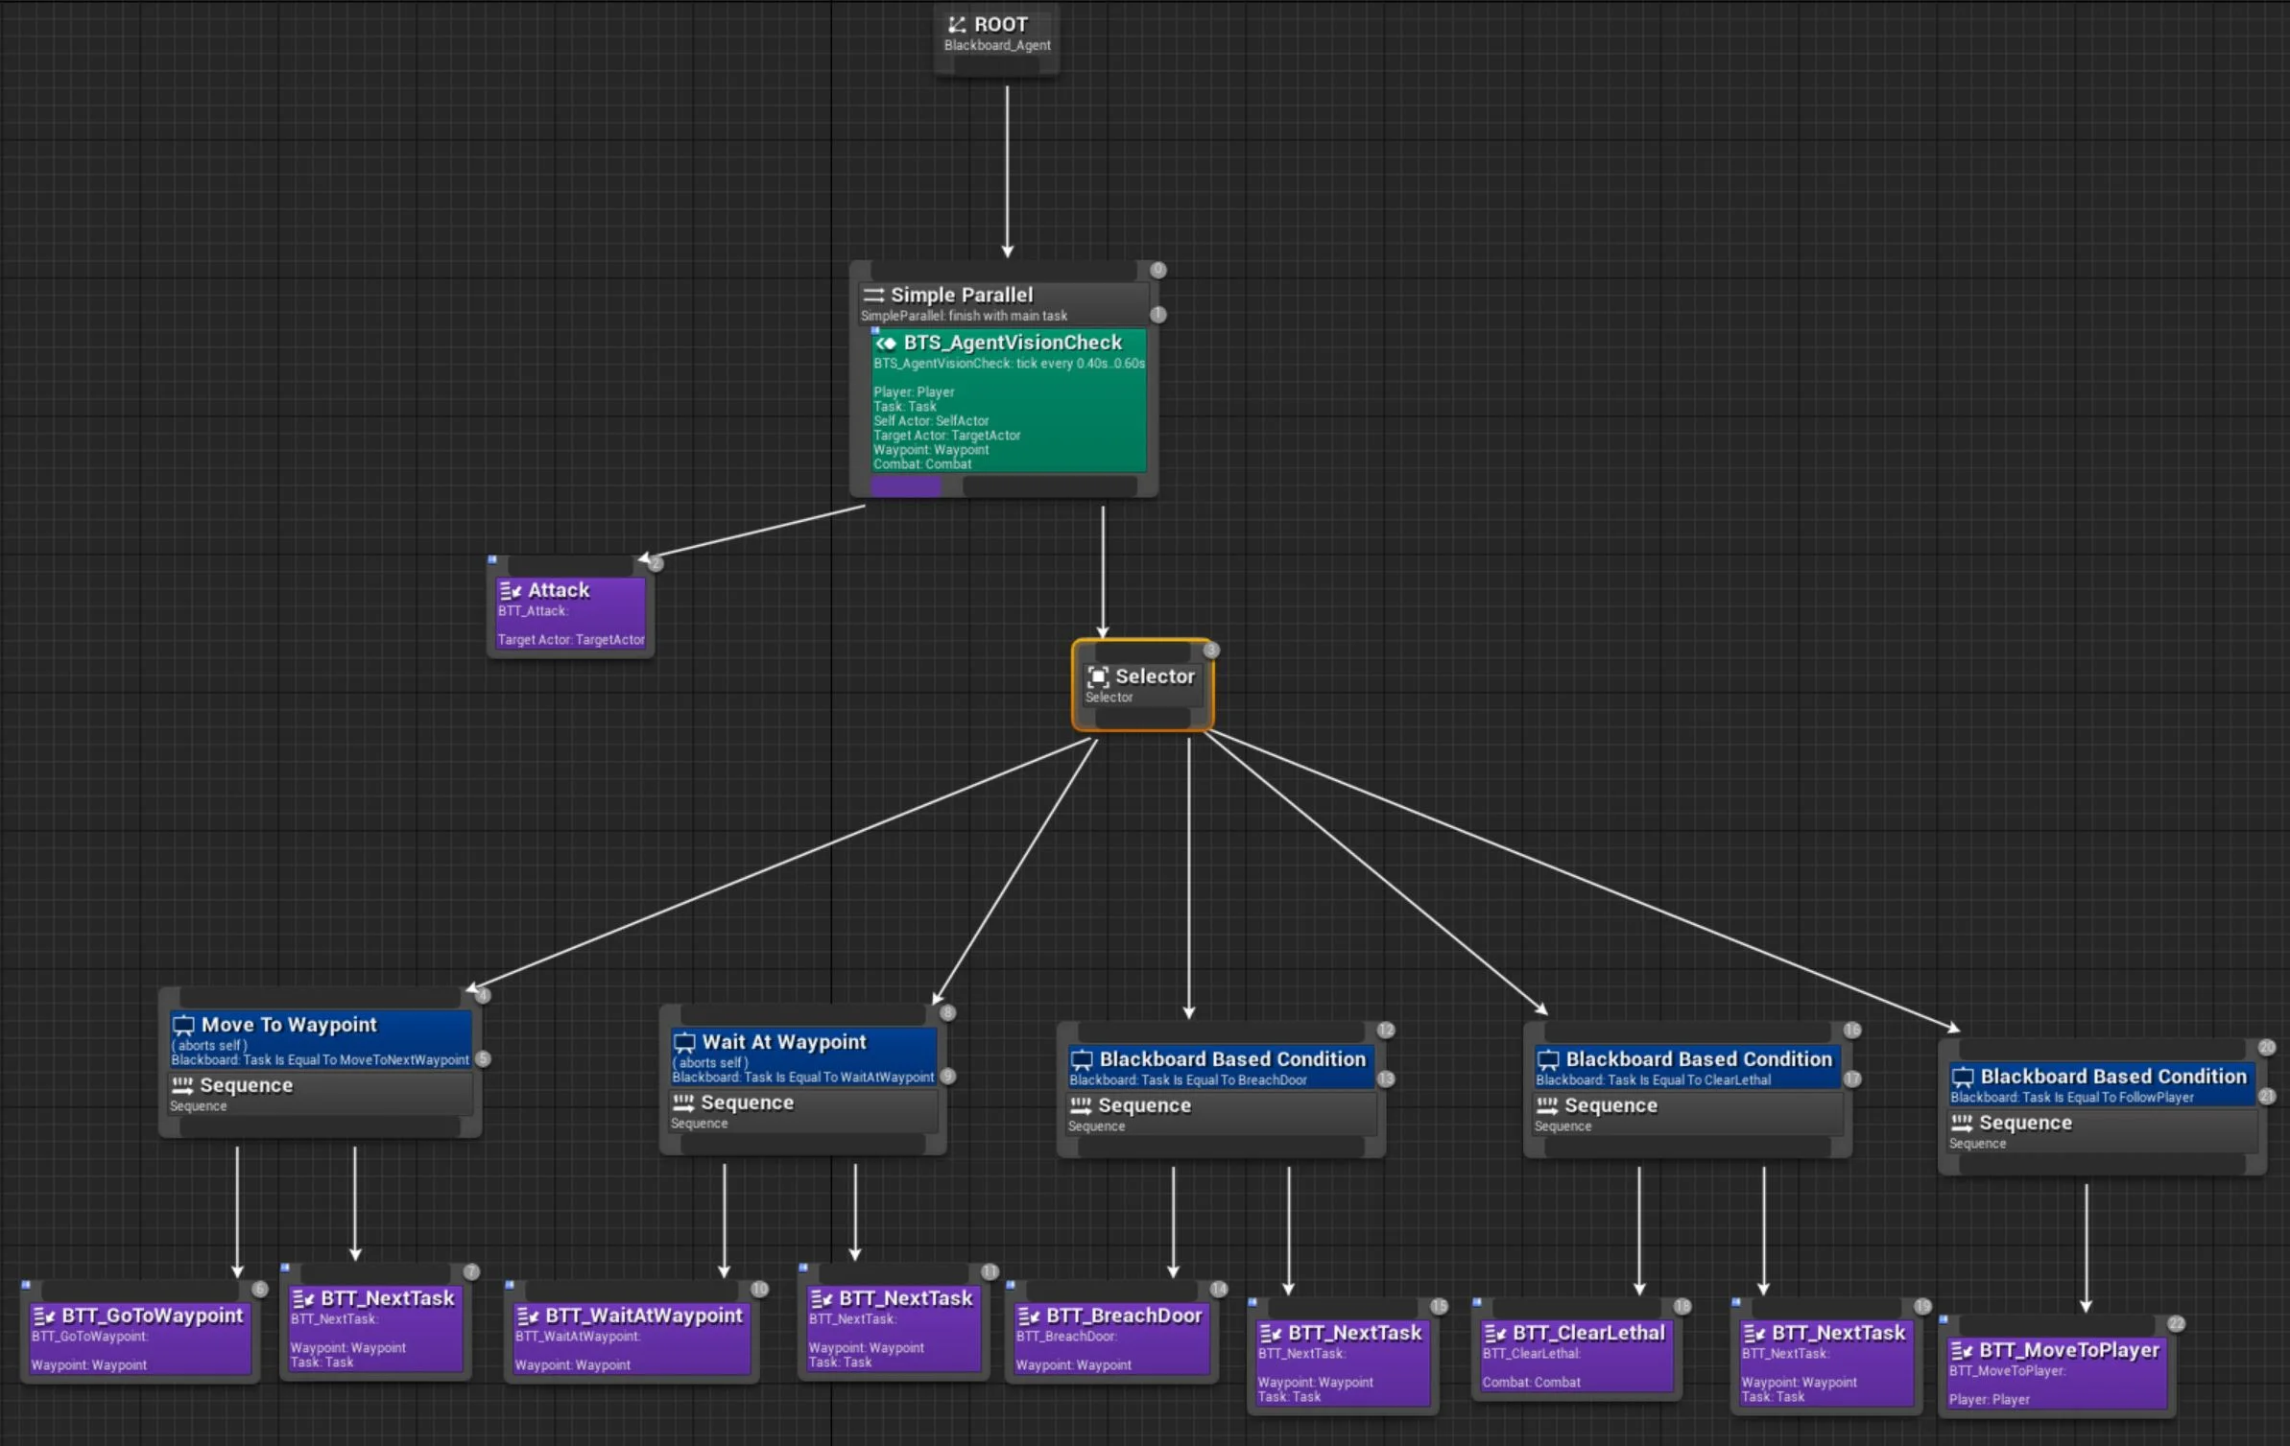Click the checkmark icon on the Attack task
Screen dimensions: 2290x1446
[x=509, y=589]
